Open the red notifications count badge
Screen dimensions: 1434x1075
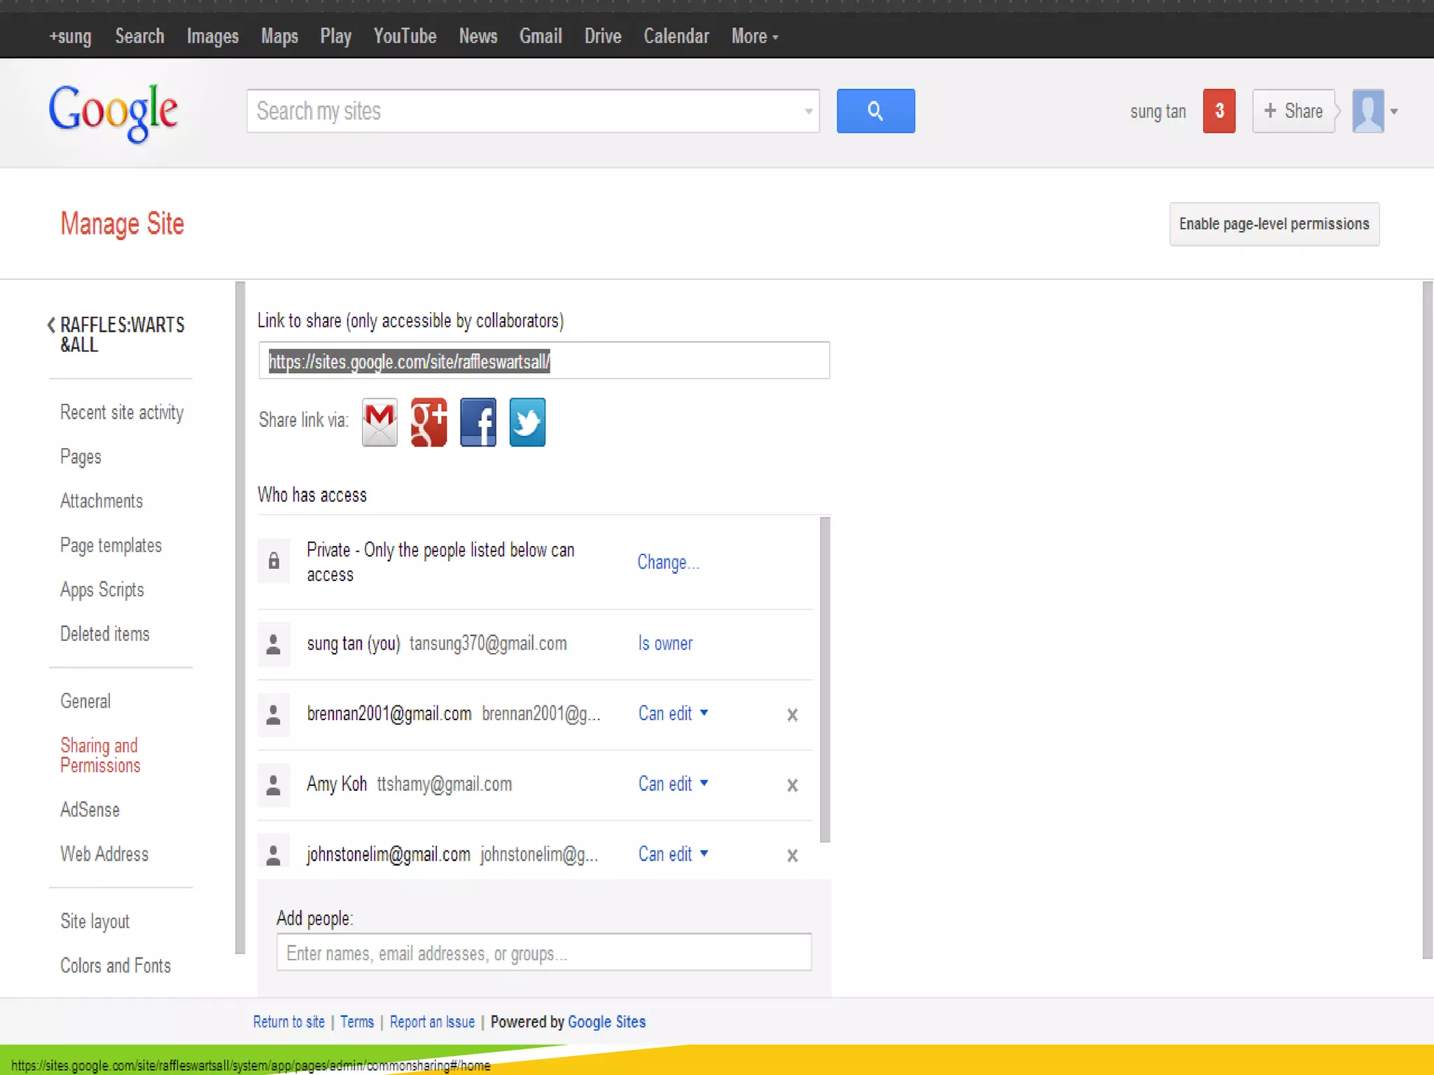[1218, 111]
